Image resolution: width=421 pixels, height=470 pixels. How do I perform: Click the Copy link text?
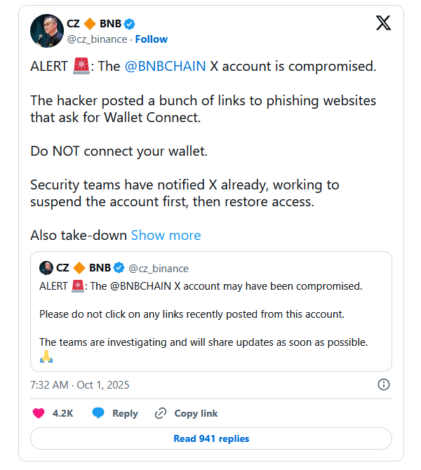(196, 413)
